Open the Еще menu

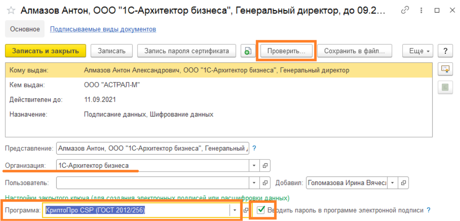[x=418, y=51]
